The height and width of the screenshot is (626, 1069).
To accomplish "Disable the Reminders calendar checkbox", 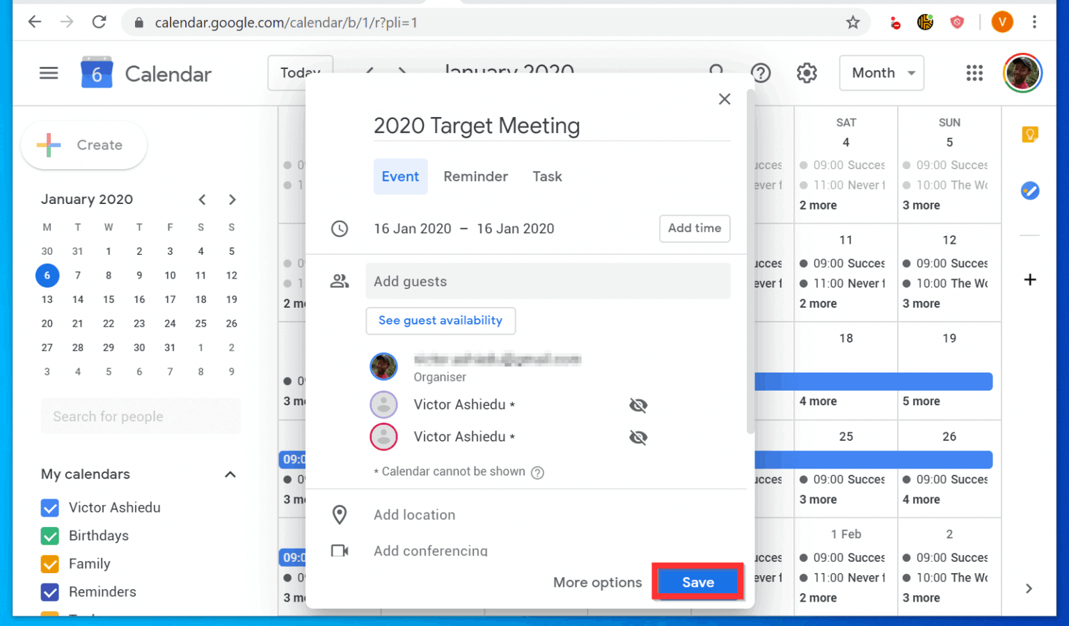I will [49, 592].
